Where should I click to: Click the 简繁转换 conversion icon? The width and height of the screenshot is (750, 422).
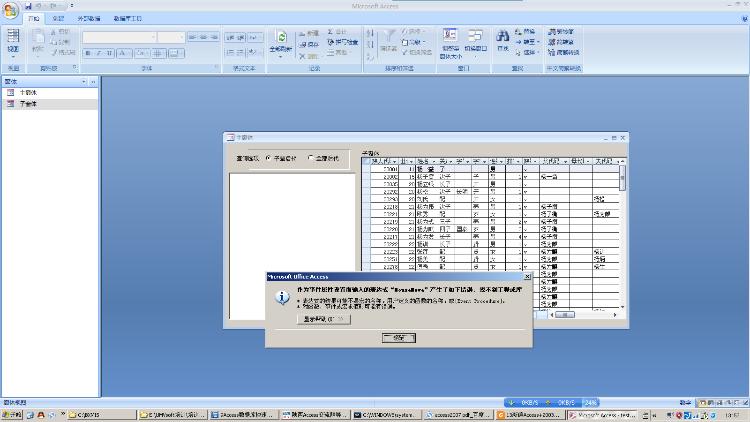pyautogui.click(x=552, y=53)
